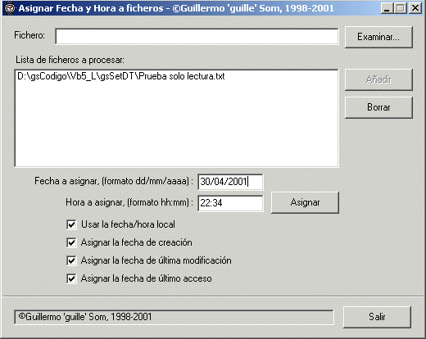
Task: Focus the Fichero text field
Action: [197, 36]
